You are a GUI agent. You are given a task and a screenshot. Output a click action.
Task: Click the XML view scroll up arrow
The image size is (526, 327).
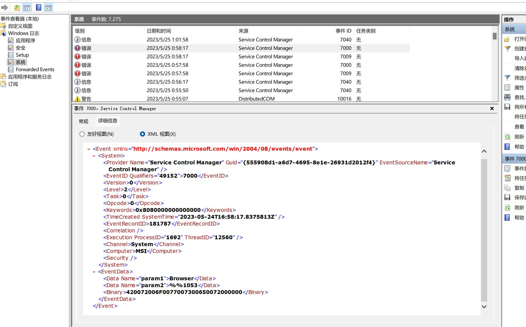(x=484, y=151)
